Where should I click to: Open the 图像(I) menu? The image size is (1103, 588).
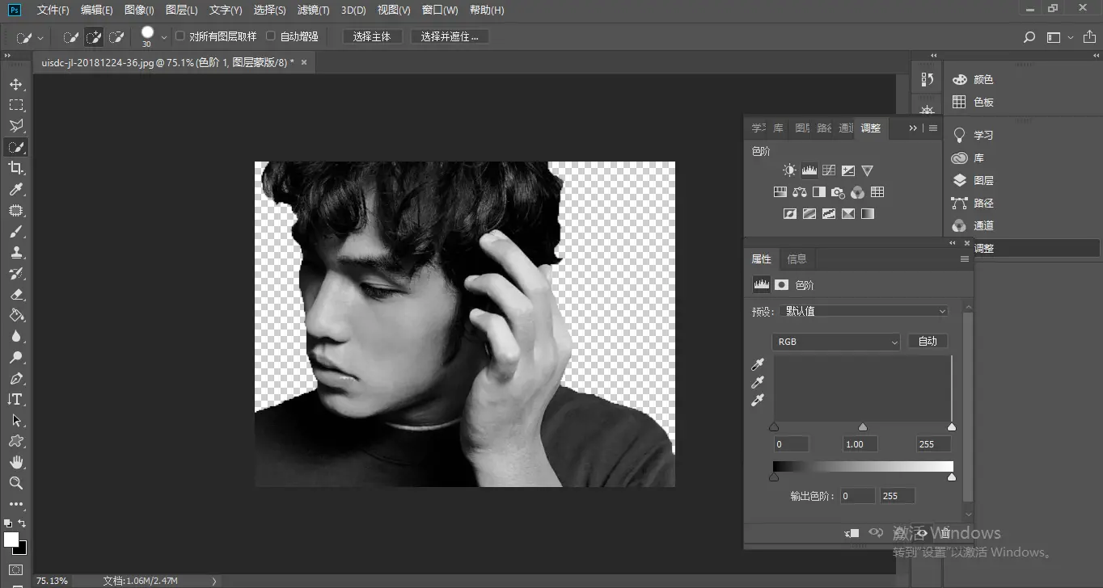(139, 10)
